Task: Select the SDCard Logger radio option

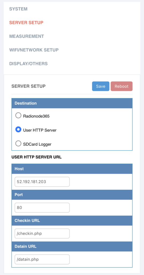Action: 18,144
